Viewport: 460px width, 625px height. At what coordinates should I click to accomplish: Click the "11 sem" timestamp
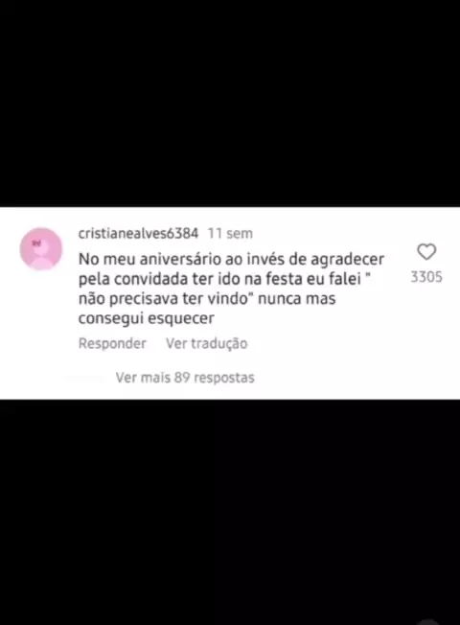pos(230,233)
